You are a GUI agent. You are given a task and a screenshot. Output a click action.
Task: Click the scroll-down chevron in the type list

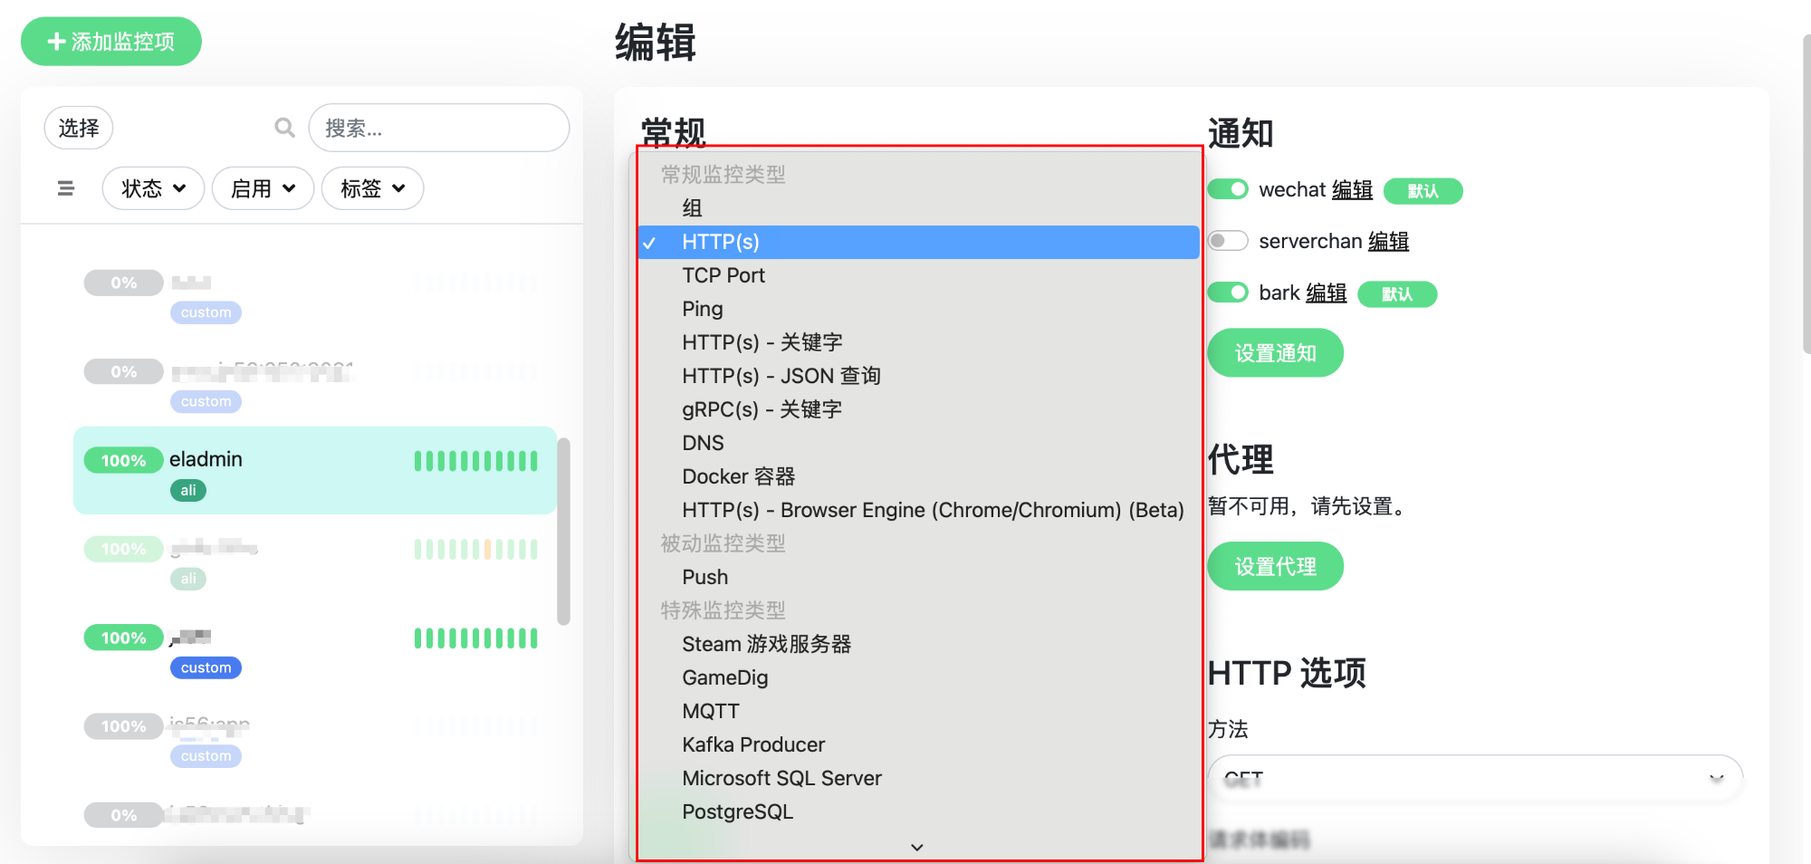(x=916, y=847)
